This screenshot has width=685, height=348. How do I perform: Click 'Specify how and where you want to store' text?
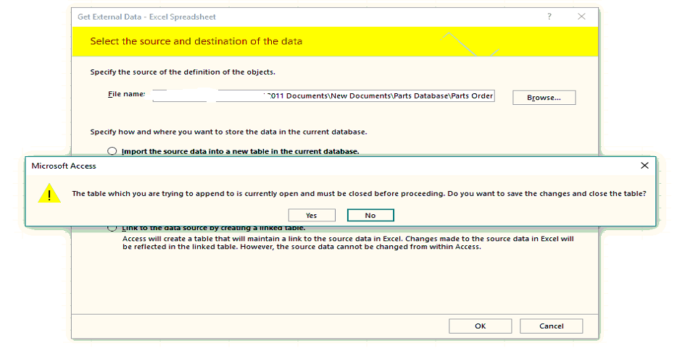(228, 132)
